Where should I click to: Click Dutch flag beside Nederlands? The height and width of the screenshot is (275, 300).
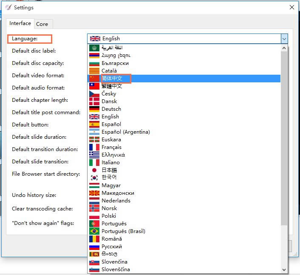pyautogui.click(x=94, y=201)
